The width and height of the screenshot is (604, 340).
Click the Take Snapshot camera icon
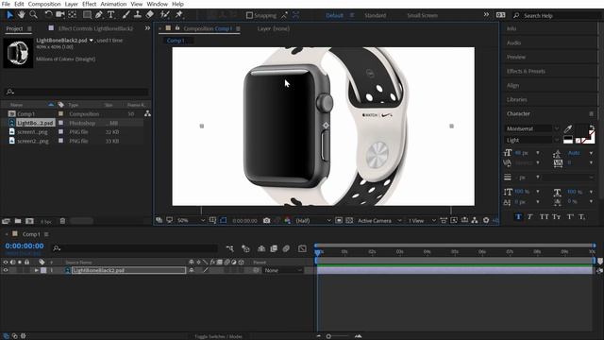click(x=266, y=220)
